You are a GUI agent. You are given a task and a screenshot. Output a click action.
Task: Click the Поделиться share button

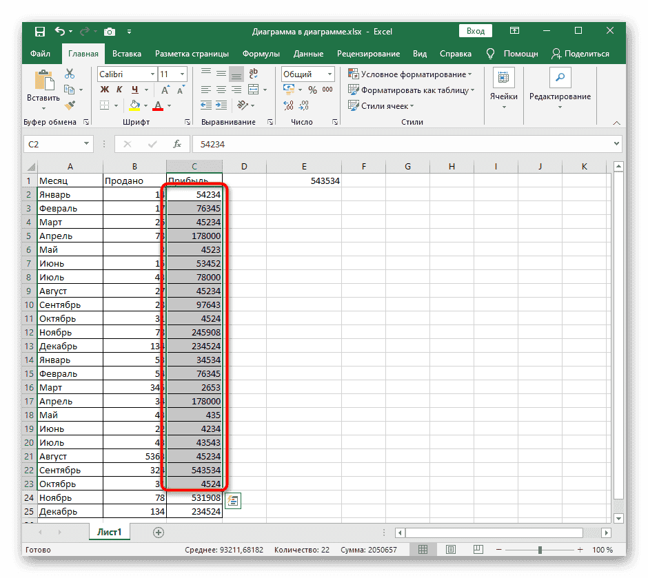580,54
